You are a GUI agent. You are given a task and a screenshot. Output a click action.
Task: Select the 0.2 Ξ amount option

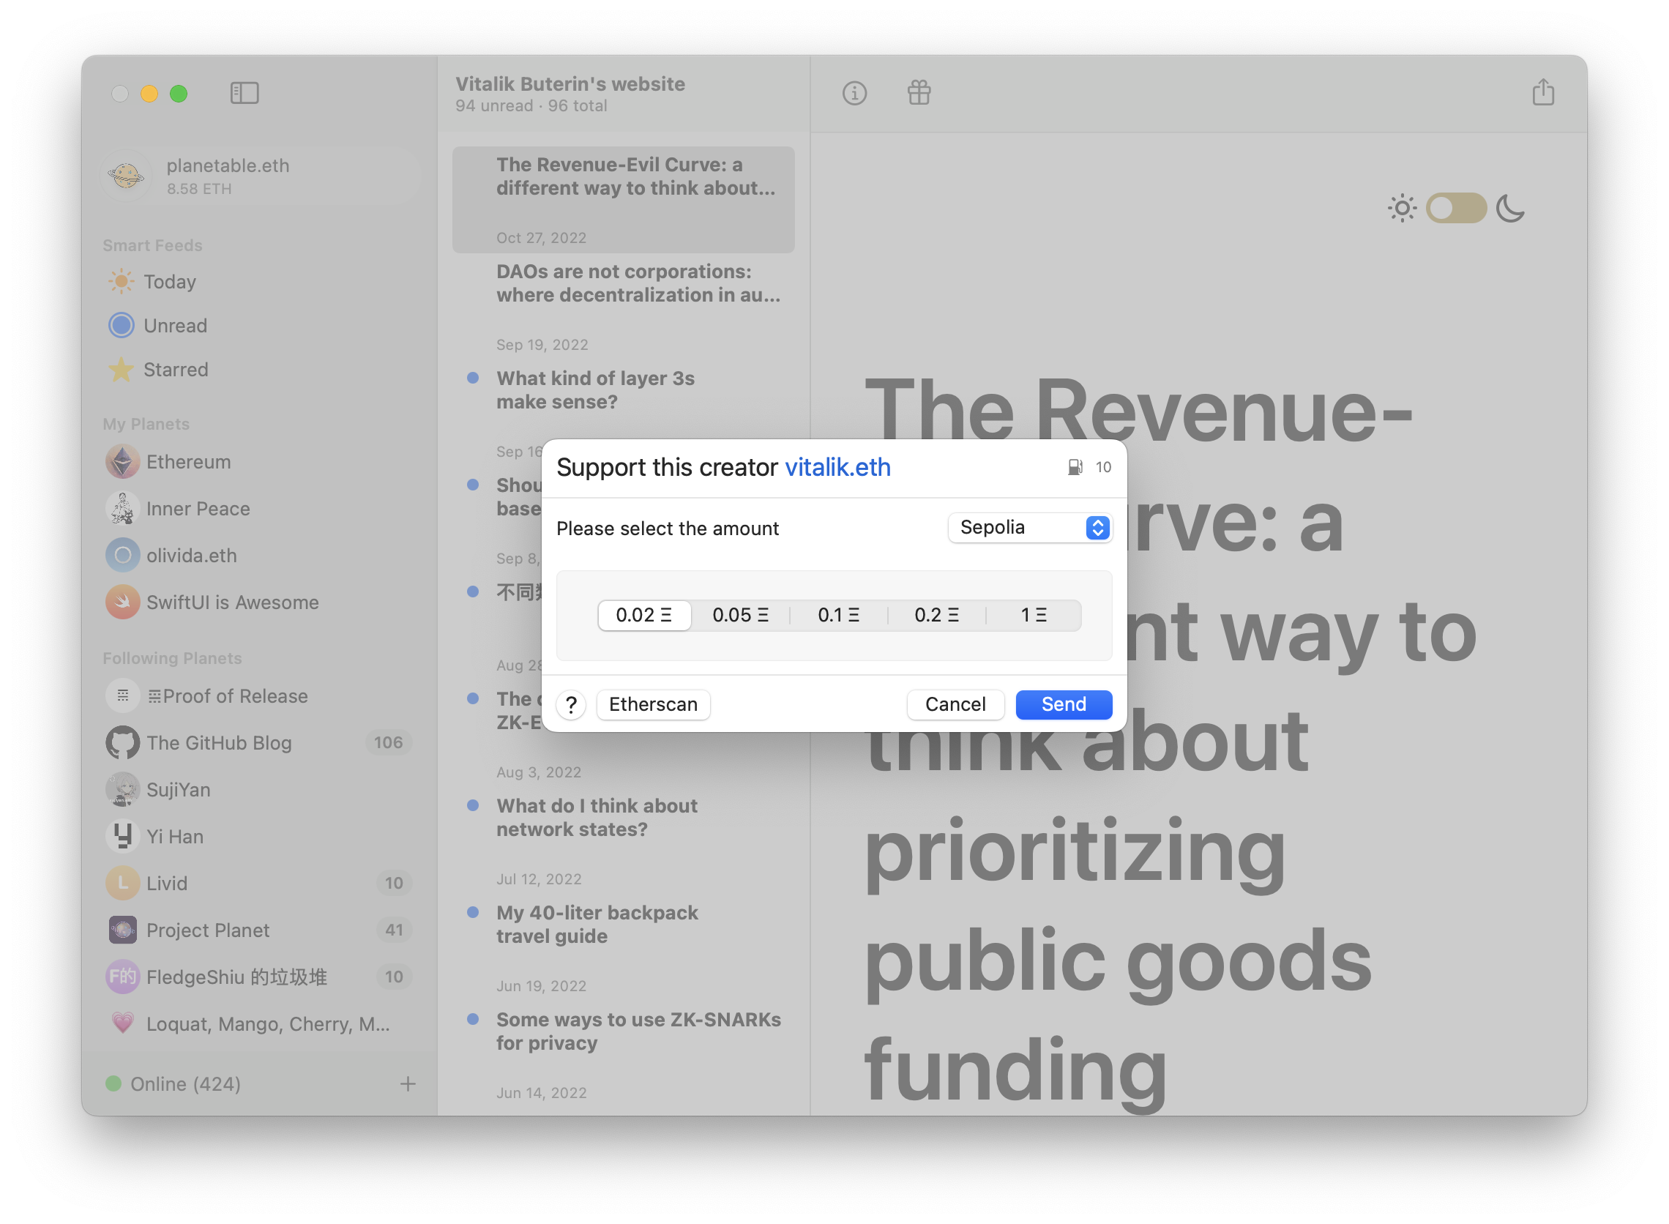click(x=936, y=616)
